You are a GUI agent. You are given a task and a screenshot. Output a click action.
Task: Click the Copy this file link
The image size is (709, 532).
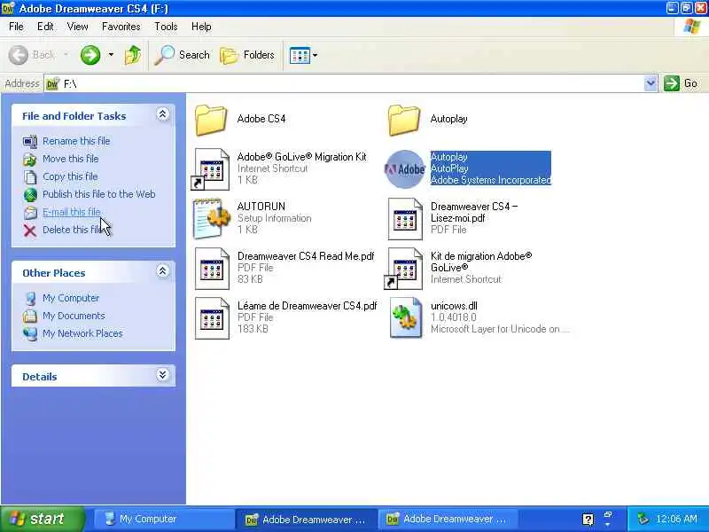coord(70,176)
